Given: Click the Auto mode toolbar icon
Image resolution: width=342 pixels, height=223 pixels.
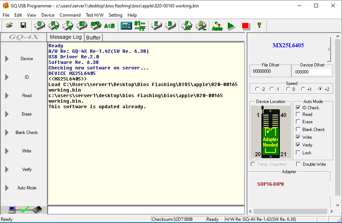Looking at the screenshot, I should [217, 26].
